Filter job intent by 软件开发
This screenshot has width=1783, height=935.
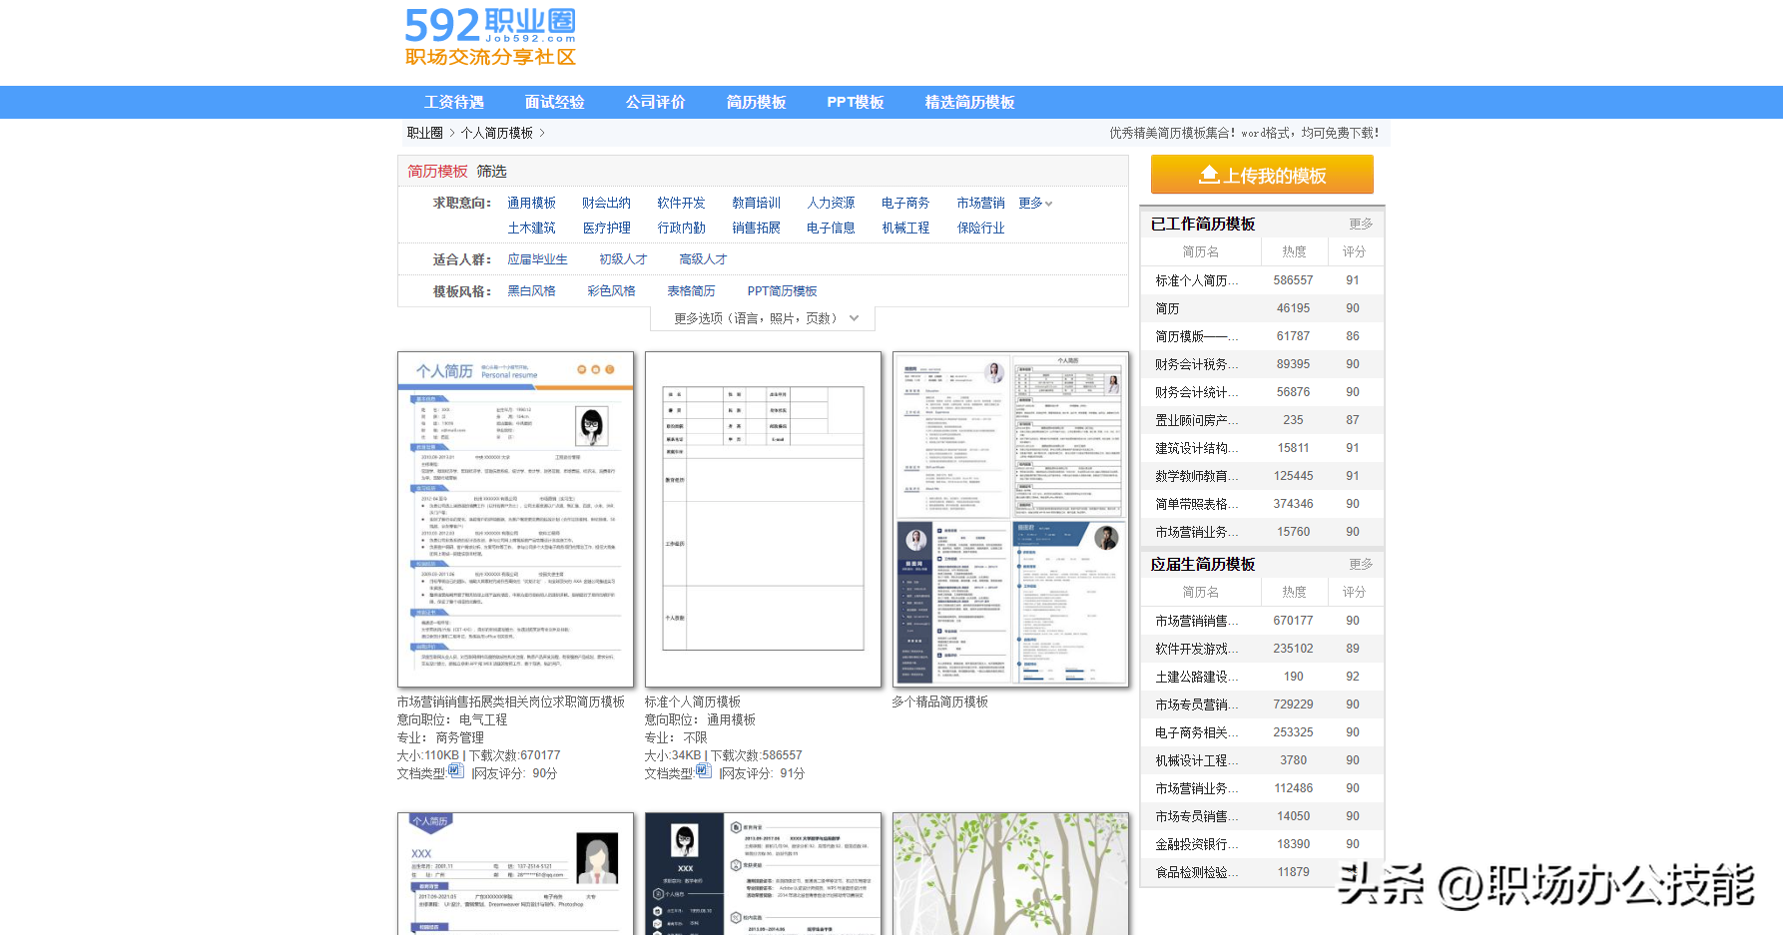pyautogui.click(x=680, y=203)
